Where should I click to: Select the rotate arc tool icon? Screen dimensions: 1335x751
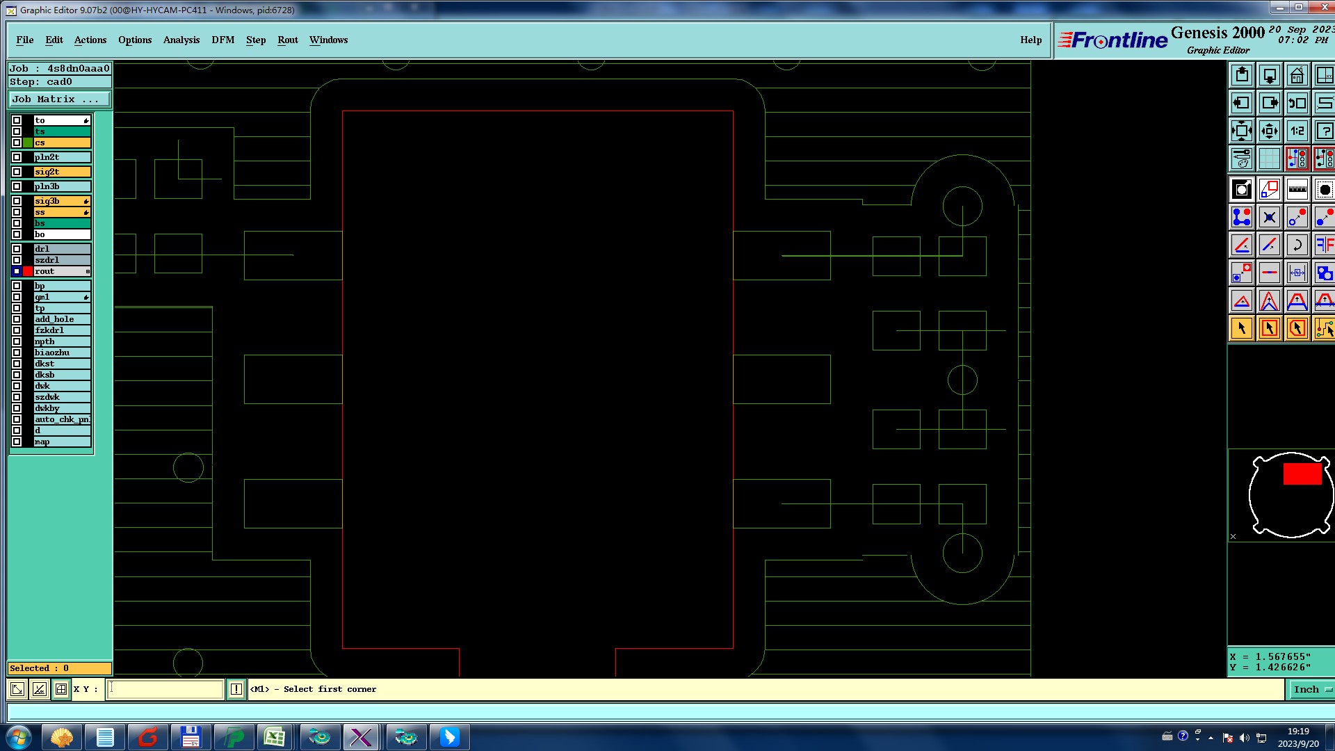[x=1297, y=245]
